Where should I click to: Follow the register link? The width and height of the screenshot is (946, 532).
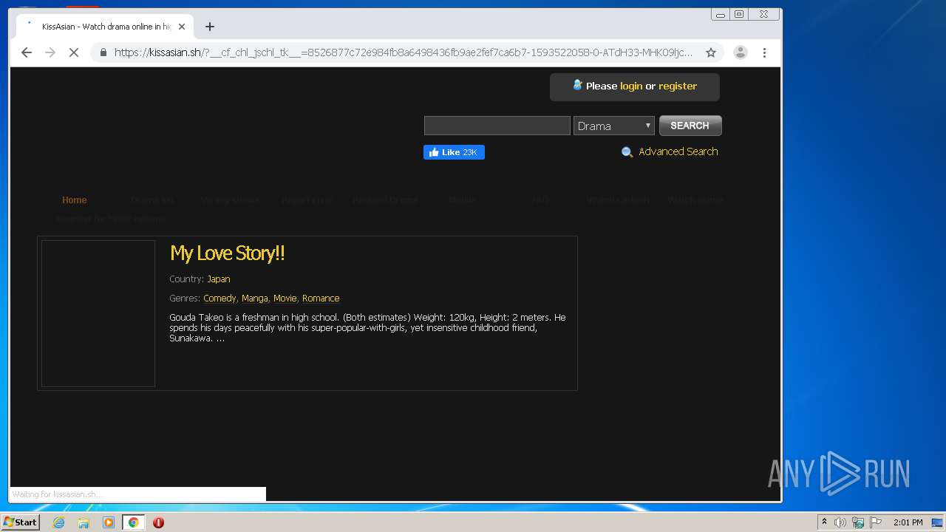(678, 86)
